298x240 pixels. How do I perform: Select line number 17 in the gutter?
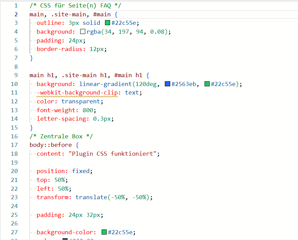(x=14, y=145)
